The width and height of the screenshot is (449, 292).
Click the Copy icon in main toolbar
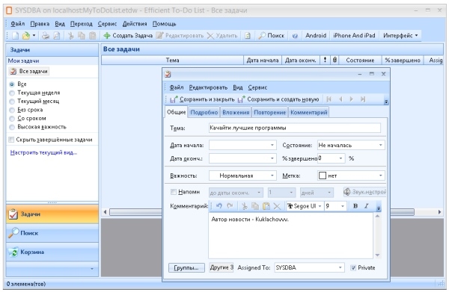[x=82, y=36]
